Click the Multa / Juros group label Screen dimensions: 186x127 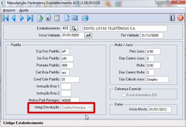click(124, 45)
